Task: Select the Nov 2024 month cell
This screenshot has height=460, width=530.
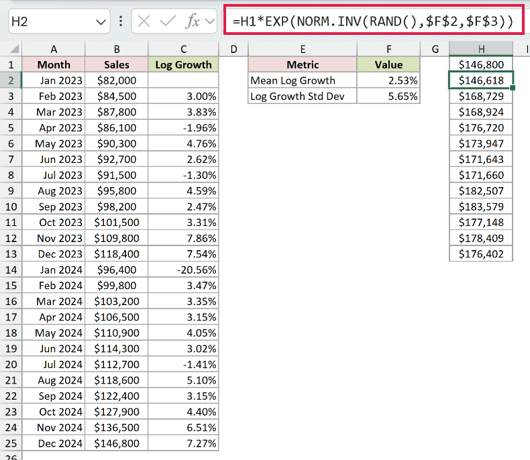Action: (54, 427)
